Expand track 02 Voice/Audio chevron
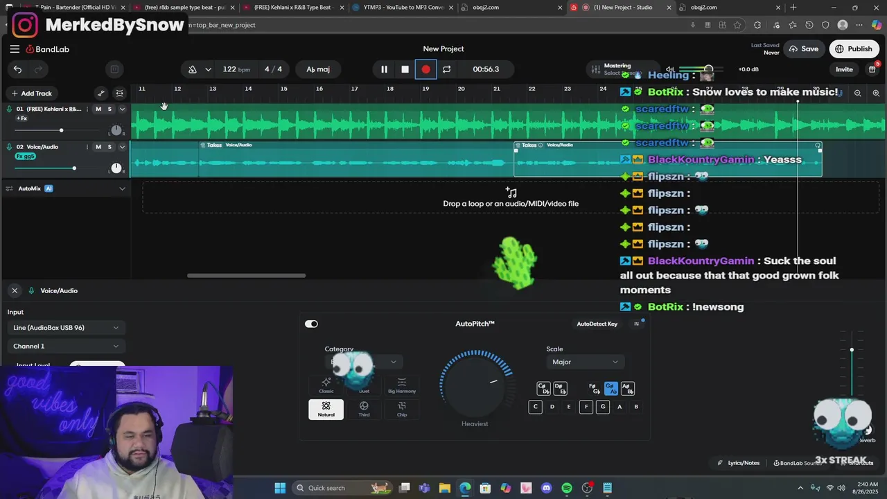 [122, 147]
